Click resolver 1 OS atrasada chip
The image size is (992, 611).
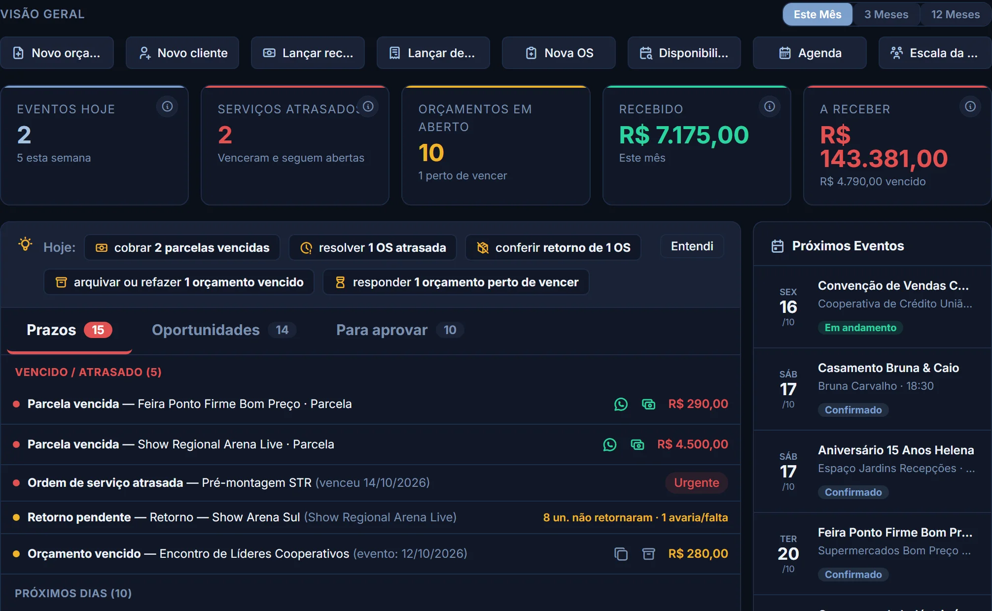373,247
